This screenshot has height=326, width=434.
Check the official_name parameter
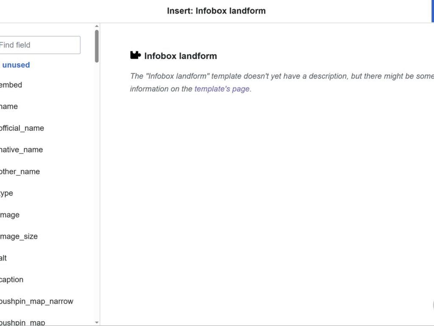22,128
